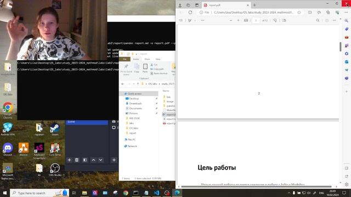Click Pin to Quick access in Explorer ribbon

126,69
